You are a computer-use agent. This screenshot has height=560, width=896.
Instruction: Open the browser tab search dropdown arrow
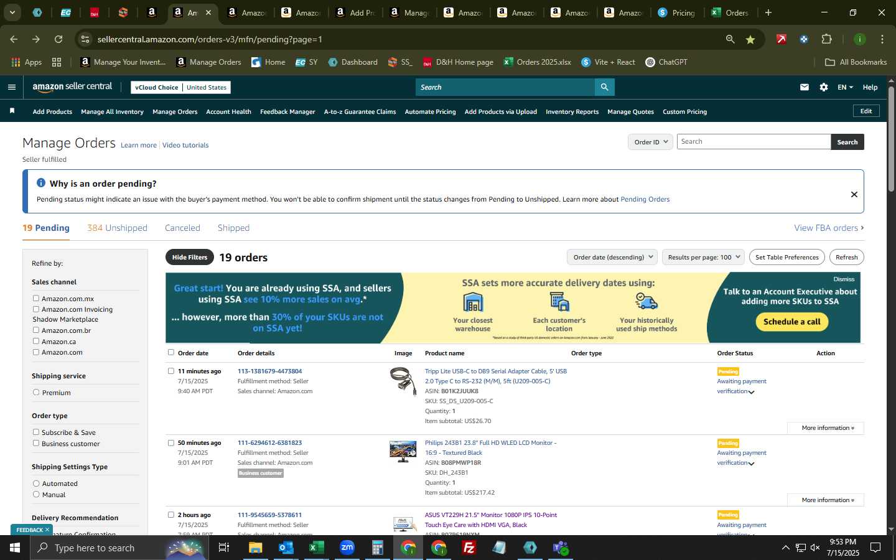click(12, 12)
